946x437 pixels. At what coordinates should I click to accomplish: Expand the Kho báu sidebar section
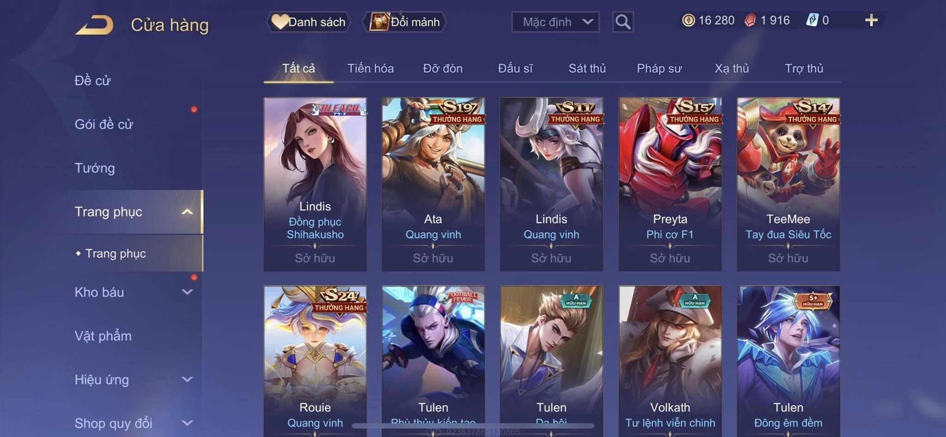187,292
